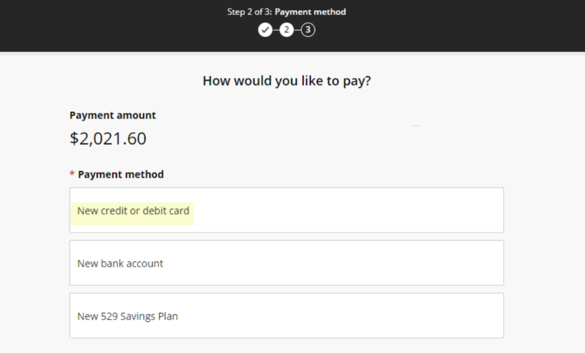This screenshot has height=353, width=585.
Task: Click the step 3 circle indicator
Action: tap(308, 30)
